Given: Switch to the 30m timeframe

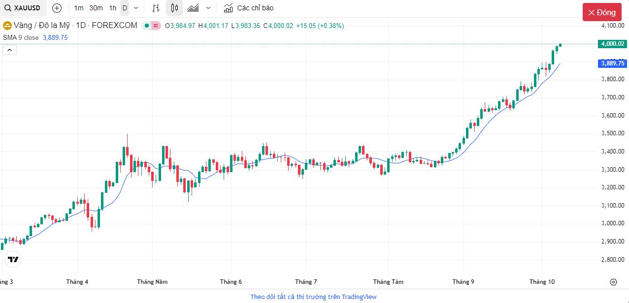Looking at the screenshot, I should [x=96, y=8].
